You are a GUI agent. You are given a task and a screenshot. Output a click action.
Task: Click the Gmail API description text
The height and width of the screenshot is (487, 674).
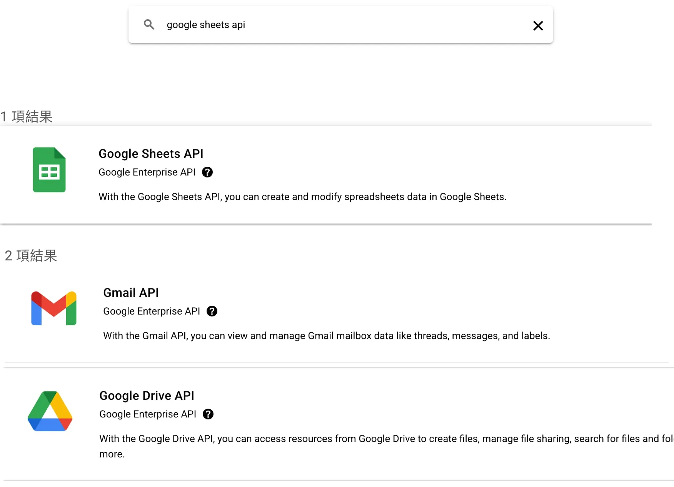[x=327, y=336]
